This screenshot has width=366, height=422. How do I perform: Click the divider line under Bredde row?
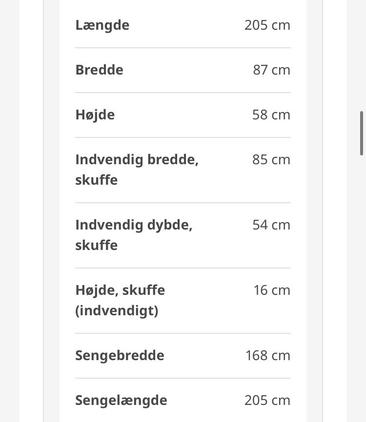(x=183, y=93)
